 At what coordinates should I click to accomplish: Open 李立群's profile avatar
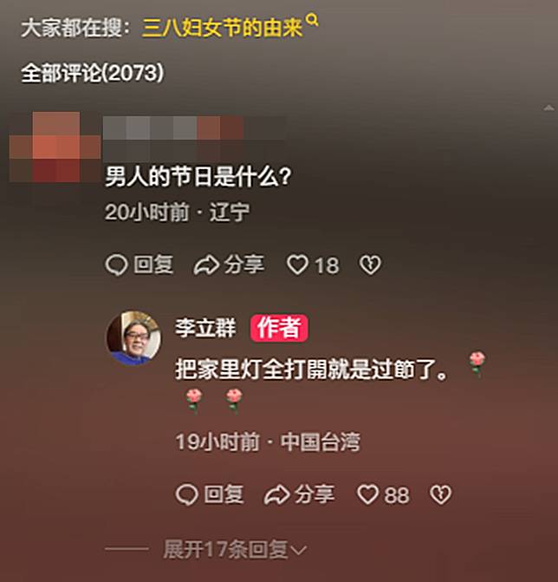point(133,338)
